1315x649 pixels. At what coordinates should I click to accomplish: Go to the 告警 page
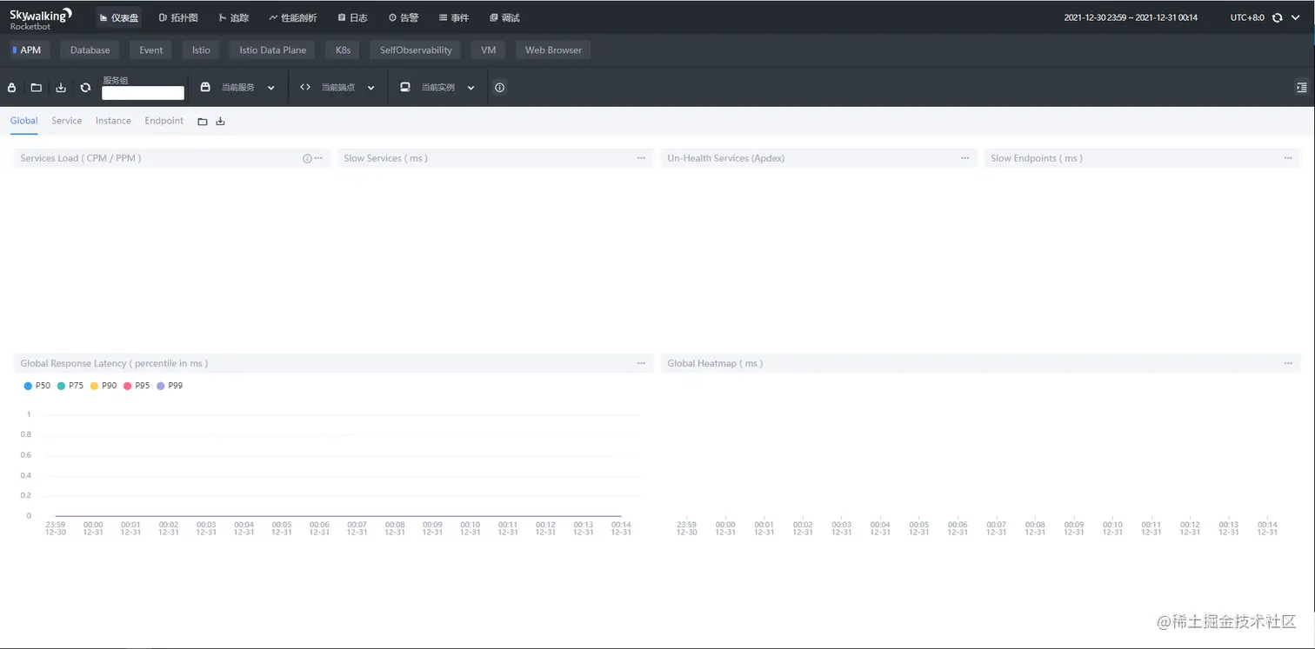click(x=404, y=17)
